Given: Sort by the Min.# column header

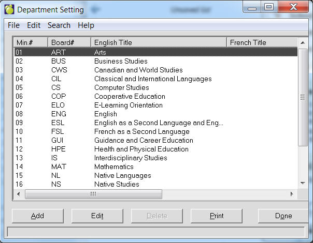Looking at the screenshot, I should [x=31, y=42].
